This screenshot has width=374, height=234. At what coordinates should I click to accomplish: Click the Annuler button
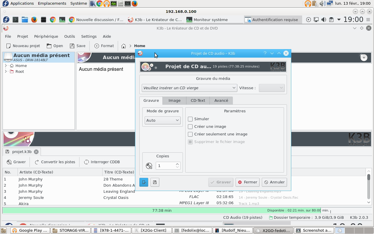274,182
